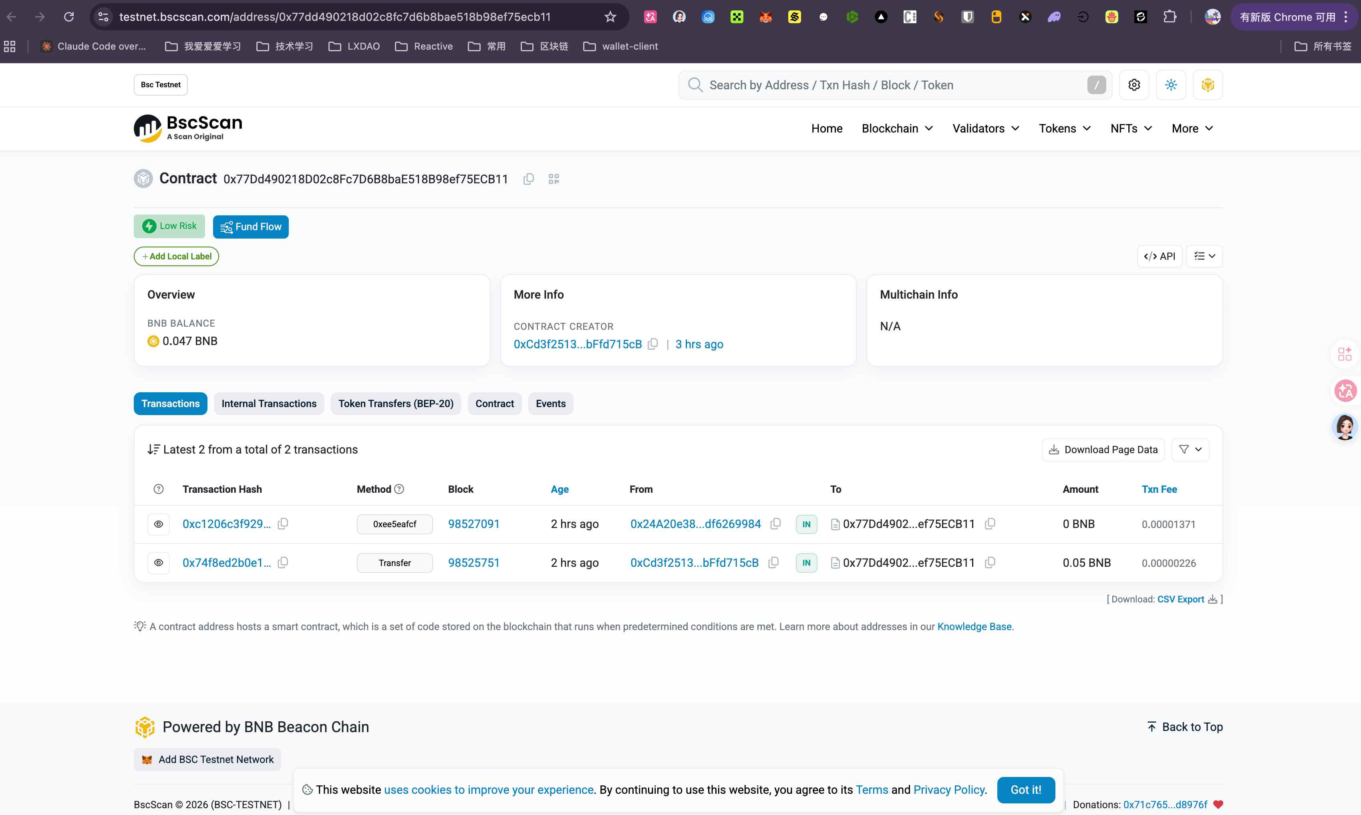Copy From address 0x24A20e38...df6269984
1361x815 pixels.
pos(775,524)
